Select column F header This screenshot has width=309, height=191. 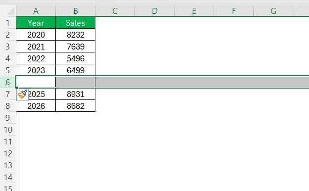[x=234, y=11]
